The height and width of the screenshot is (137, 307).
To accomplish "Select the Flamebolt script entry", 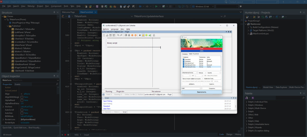I will tap(107, 106).
